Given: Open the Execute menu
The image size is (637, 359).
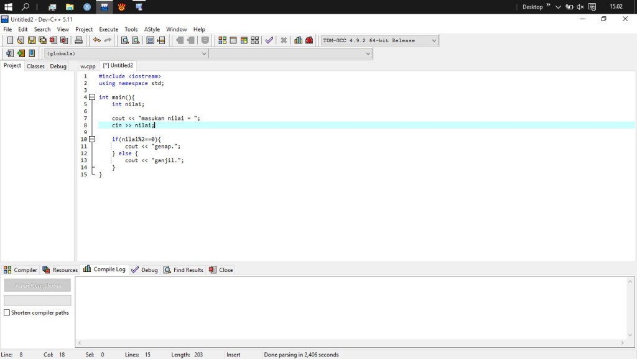Looking at the screenshot, I should (108, 29).
